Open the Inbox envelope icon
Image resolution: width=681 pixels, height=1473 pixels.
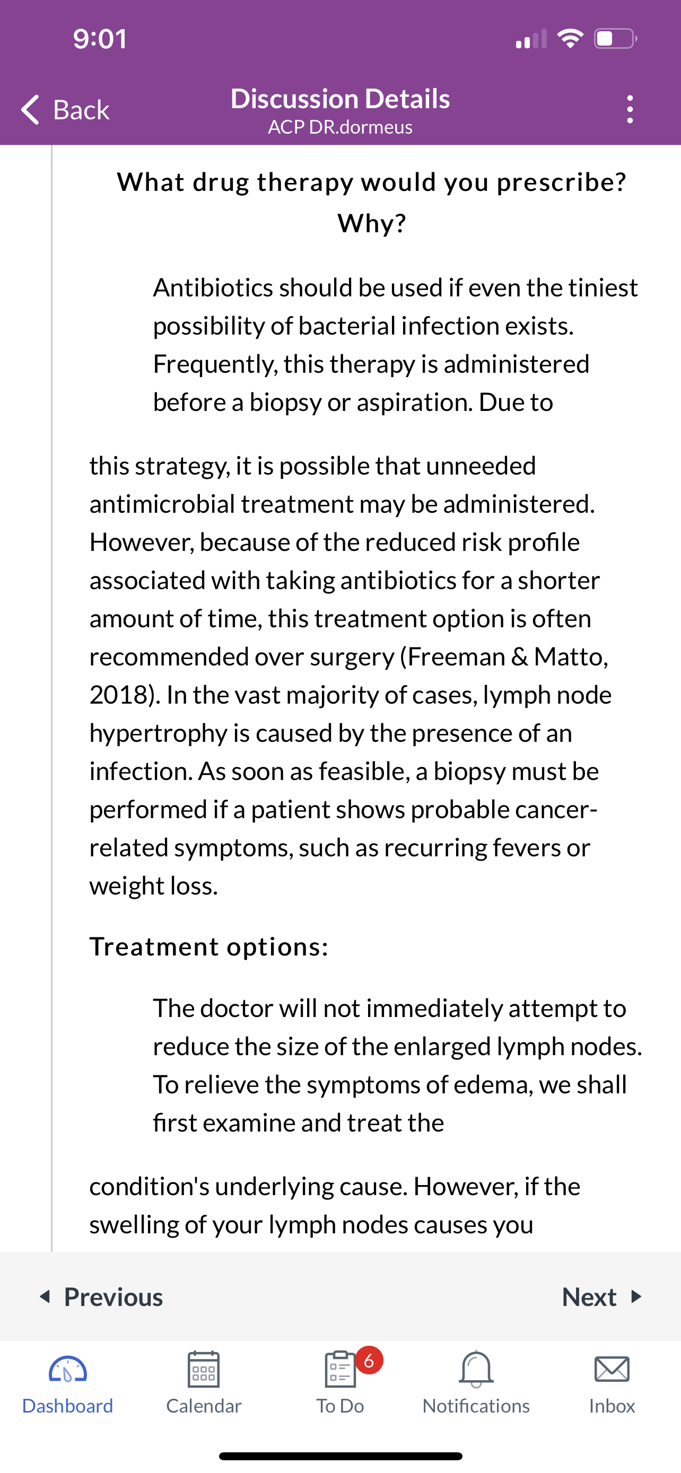click(612, 1370)
